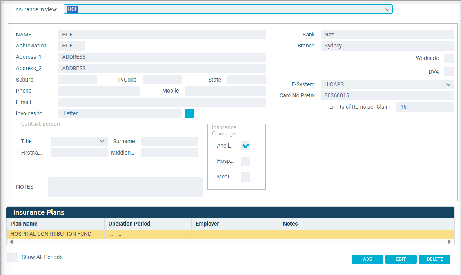Click into the Mobile field
The image size is (461, 275).
tap(225, 91)
